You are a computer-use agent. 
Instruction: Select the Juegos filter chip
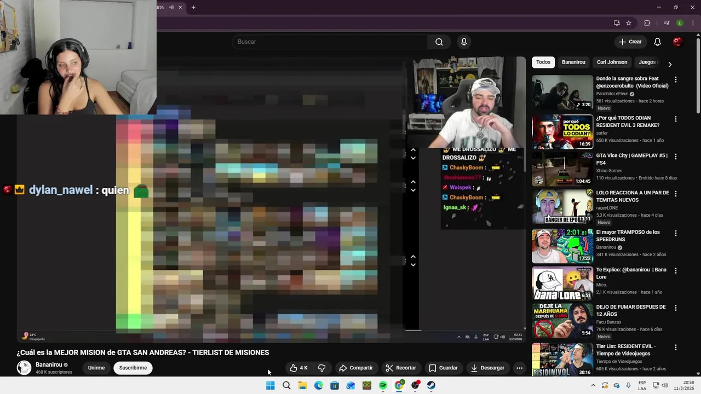[647, 62]
